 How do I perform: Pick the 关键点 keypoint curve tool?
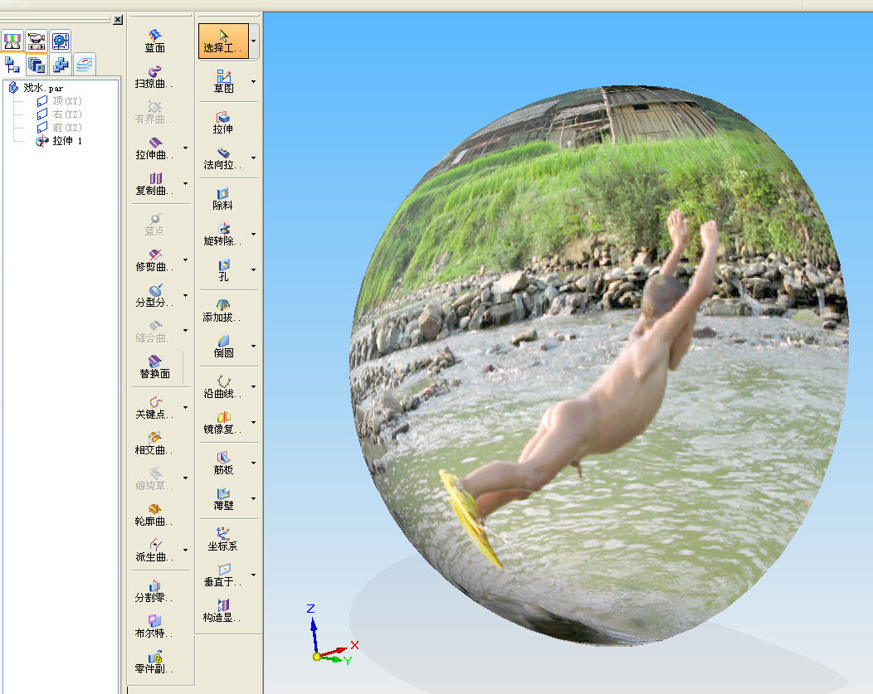pos(154,408)
